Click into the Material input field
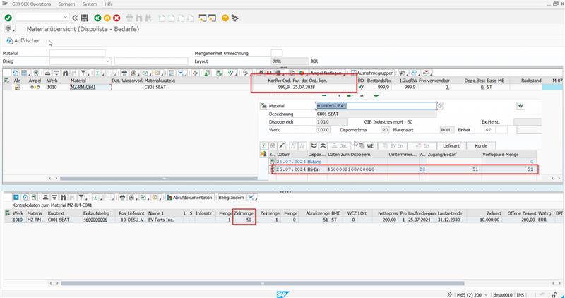This screenshot has height=298, width=565. [77, 53]
